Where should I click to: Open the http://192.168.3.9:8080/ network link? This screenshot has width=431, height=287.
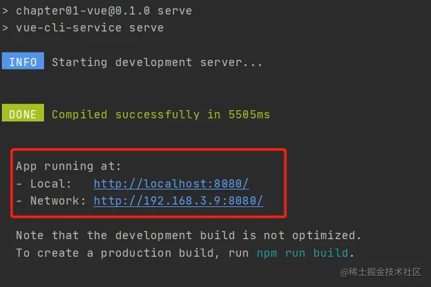(x=179, y=201)
